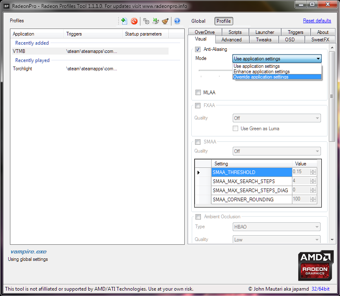Open the SweetFX tab
Screen dimensions: 340x296
click(x=320, y=40)
